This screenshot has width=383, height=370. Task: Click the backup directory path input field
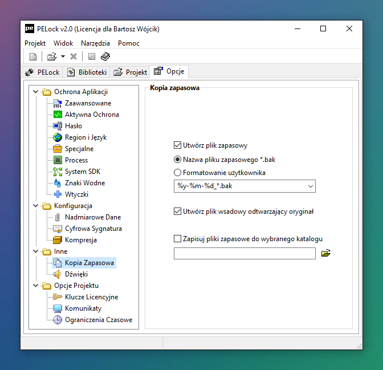click(x=244, y=254)
